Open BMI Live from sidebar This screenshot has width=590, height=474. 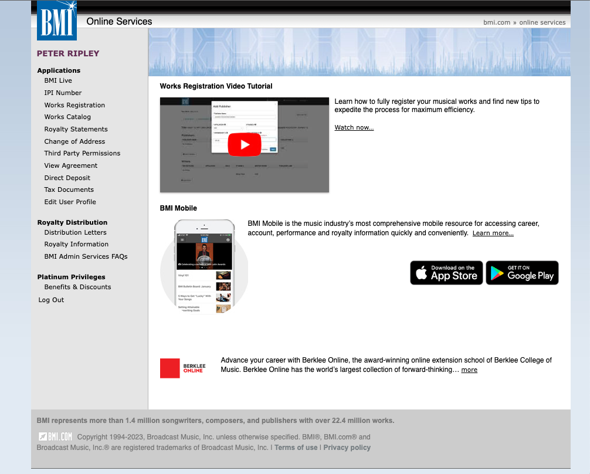[58, 80]
